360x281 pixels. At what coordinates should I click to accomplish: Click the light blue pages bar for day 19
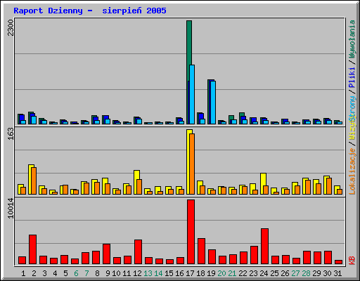(213, 103)
